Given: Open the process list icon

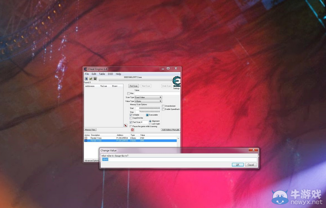Looking at the screenshot, I should (x=86, y=79).
